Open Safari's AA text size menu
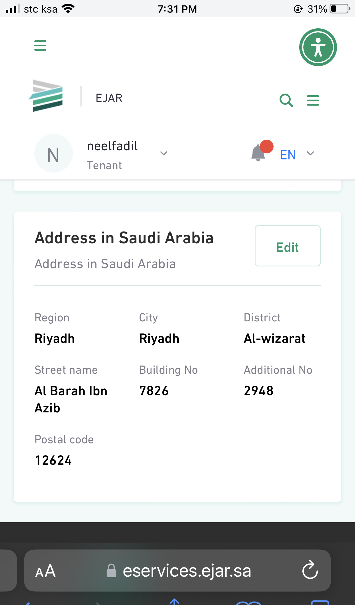355x605 pixels. click(45, 571)
